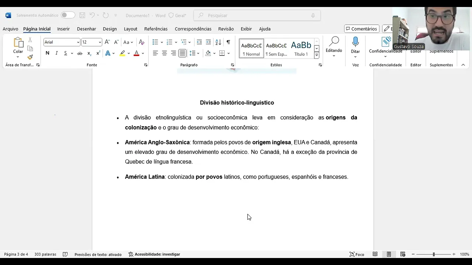This screenshot has width=472, height=265.
Task: Open the numbered list dropdown arrow
Action: click(x=176, y=42)
